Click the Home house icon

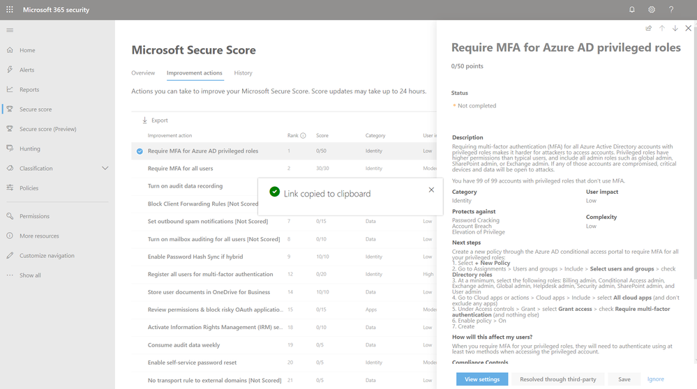click(10, 49)
